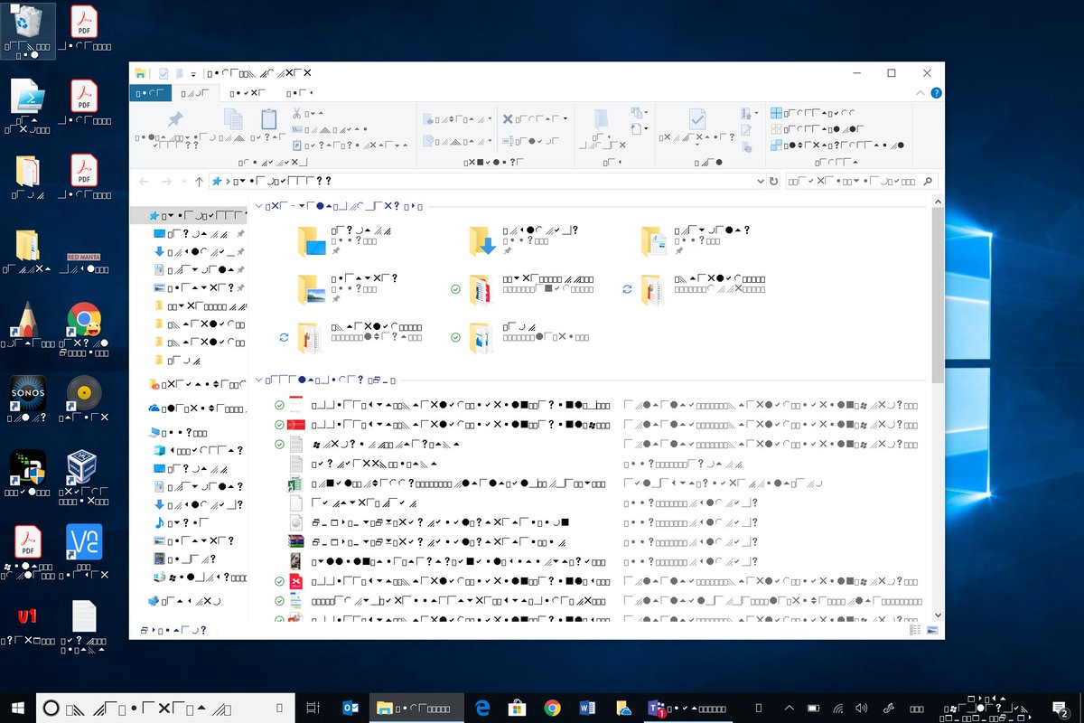Click the large Properties icon in the ribbon

coord(697,119)
